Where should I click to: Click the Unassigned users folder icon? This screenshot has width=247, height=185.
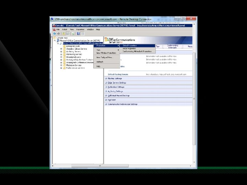coord(64,57)
